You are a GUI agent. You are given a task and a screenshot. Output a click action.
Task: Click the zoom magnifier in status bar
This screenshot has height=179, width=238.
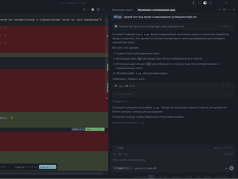[x=151, y=177]
